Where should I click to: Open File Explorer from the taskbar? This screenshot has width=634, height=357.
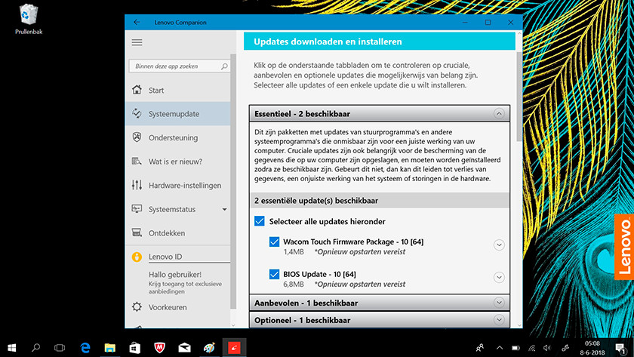[110, 347]
